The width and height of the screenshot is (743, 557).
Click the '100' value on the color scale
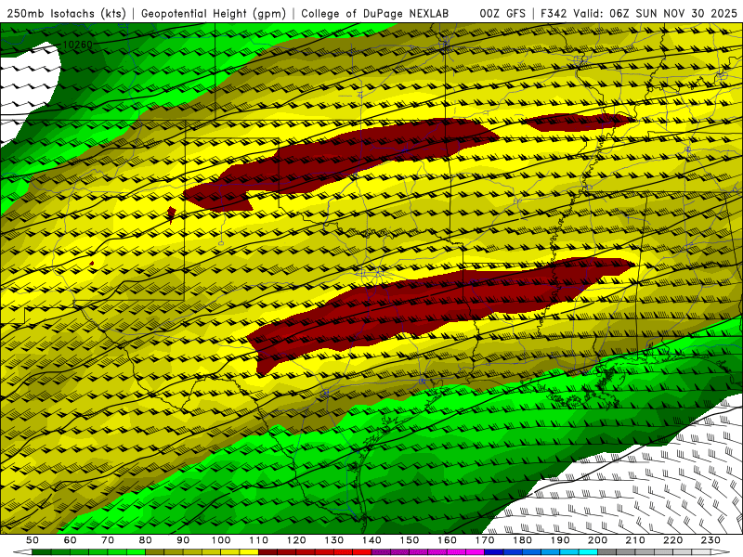[221, 540]
